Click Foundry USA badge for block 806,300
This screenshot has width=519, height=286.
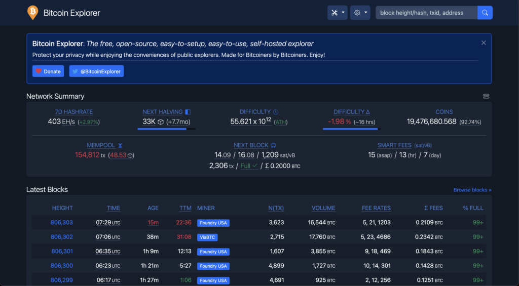pyautogui.click(x=213, y=266)
